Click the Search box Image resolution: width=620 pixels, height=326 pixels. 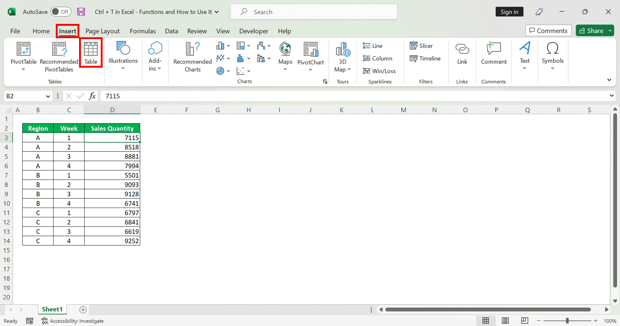coord(314,12)
